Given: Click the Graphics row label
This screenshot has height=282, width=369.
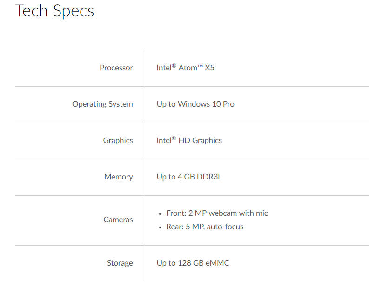Looking at the screenshot, I should (x=118, y=141).
